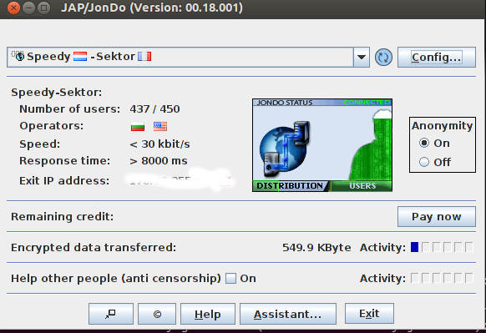The width and height of the screenshot is (486, 333).
Task: Click the circular refresh cascade icon
Action: 383,58
